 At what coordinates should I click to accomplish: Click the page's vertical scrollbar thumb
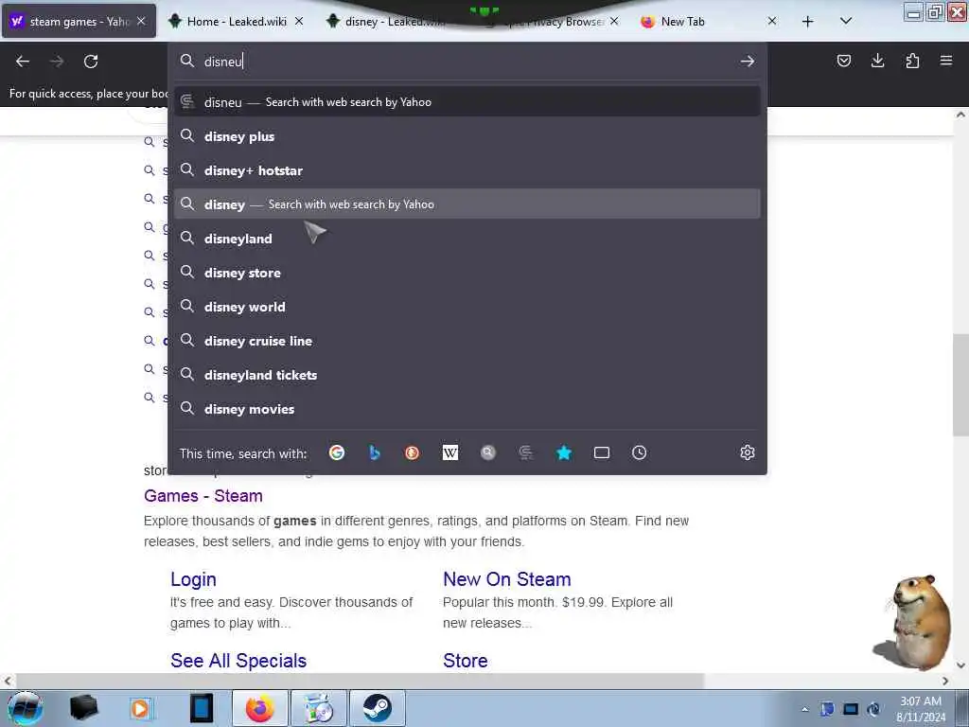point(960,384)
